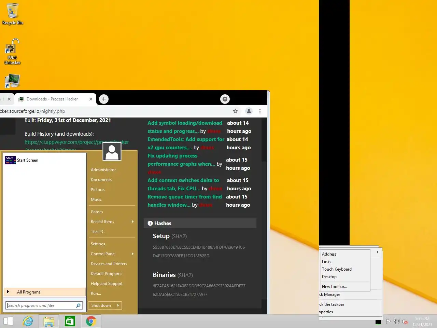Click the Shut down button
437x328 pixels.
pyautogui.click(x=101, y=305)
